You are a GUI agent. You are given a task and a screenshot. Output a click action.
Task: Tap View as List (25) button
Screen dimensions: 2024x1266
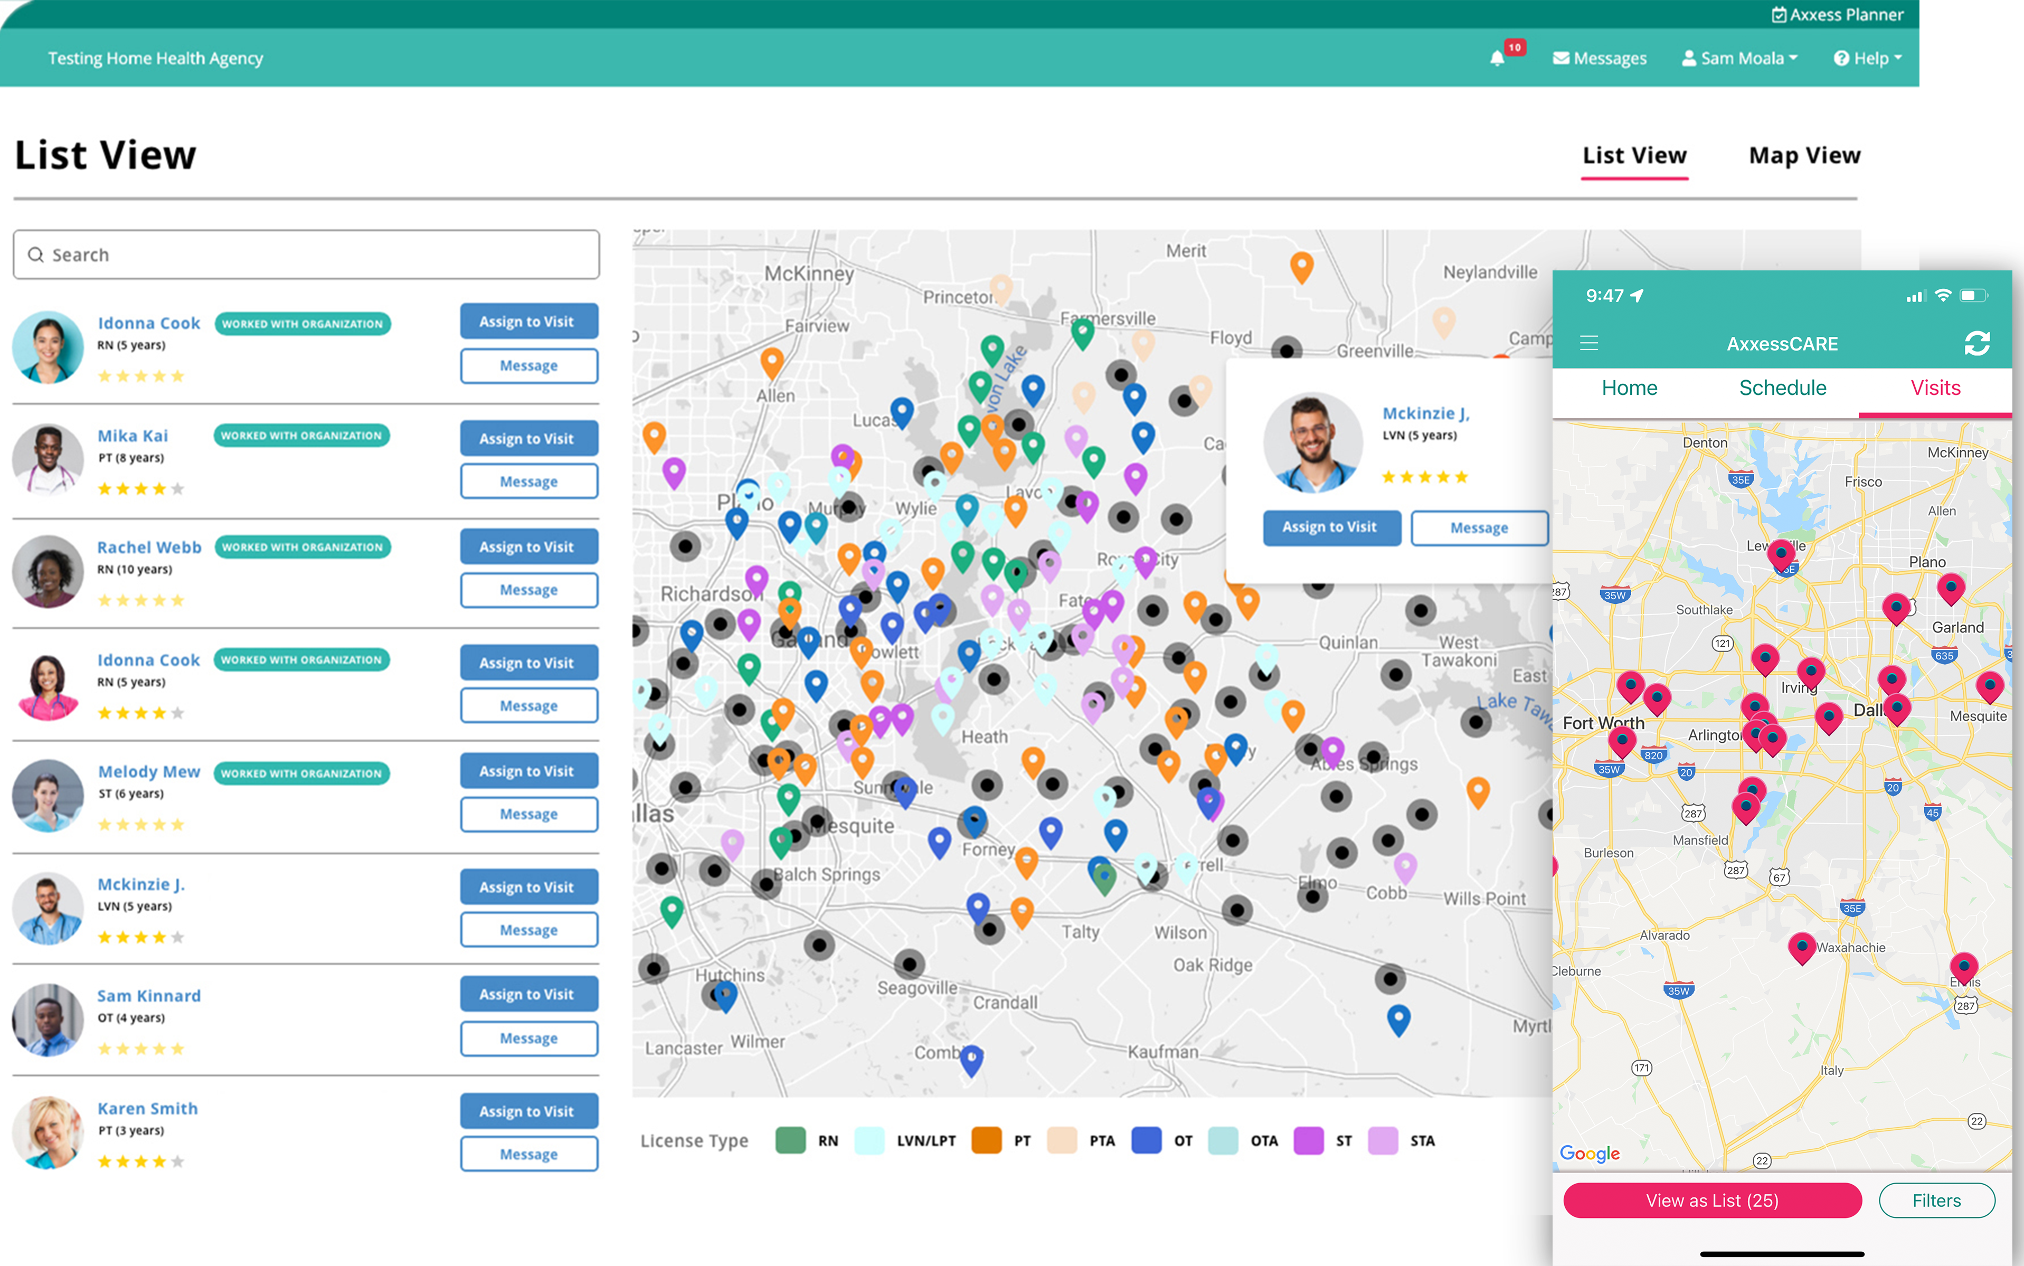coord(1713,1201)
